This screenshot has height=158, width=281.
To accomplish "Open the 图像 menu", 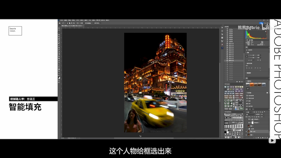I will coord(70,20).
